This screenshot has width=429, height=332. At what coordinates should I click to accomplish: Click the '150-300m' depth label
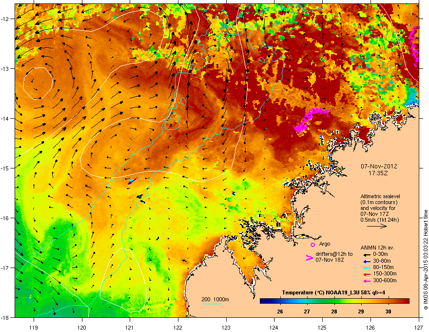[385, 273]
